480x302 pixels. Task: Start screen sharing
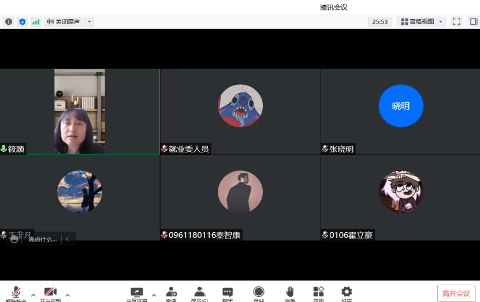[x=137, y=292]
